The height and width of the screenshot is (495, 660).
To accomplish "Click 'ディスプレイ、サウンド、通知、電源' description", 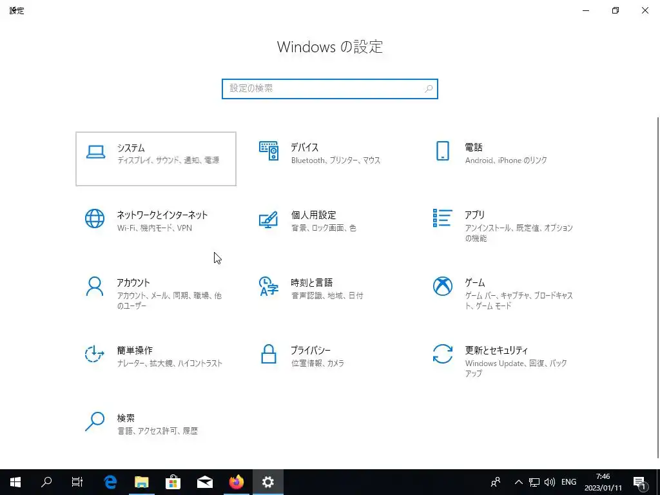I will 168,160.
